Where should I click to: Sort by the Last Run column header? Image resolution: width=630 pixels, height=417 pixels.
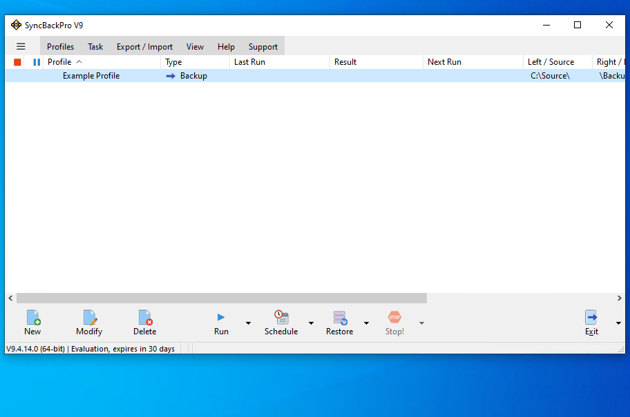(x=280, y=62)
